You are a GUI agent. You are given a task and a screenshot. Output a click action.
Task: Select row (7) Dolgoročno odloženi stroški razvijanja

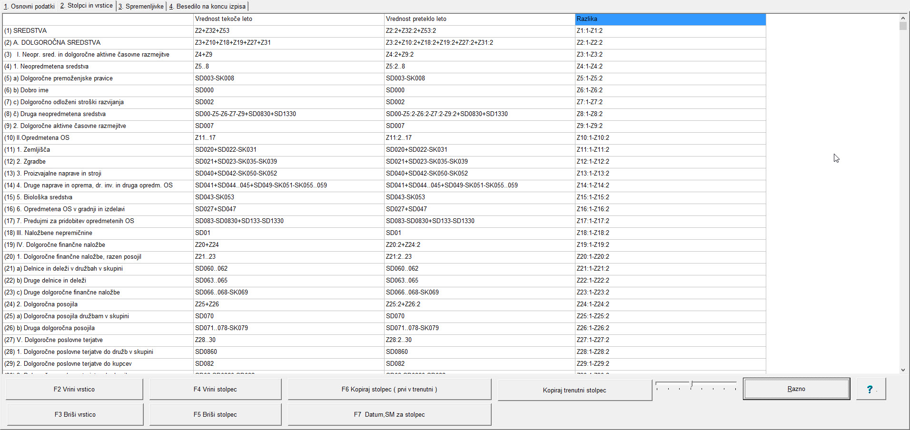[98, 102]
